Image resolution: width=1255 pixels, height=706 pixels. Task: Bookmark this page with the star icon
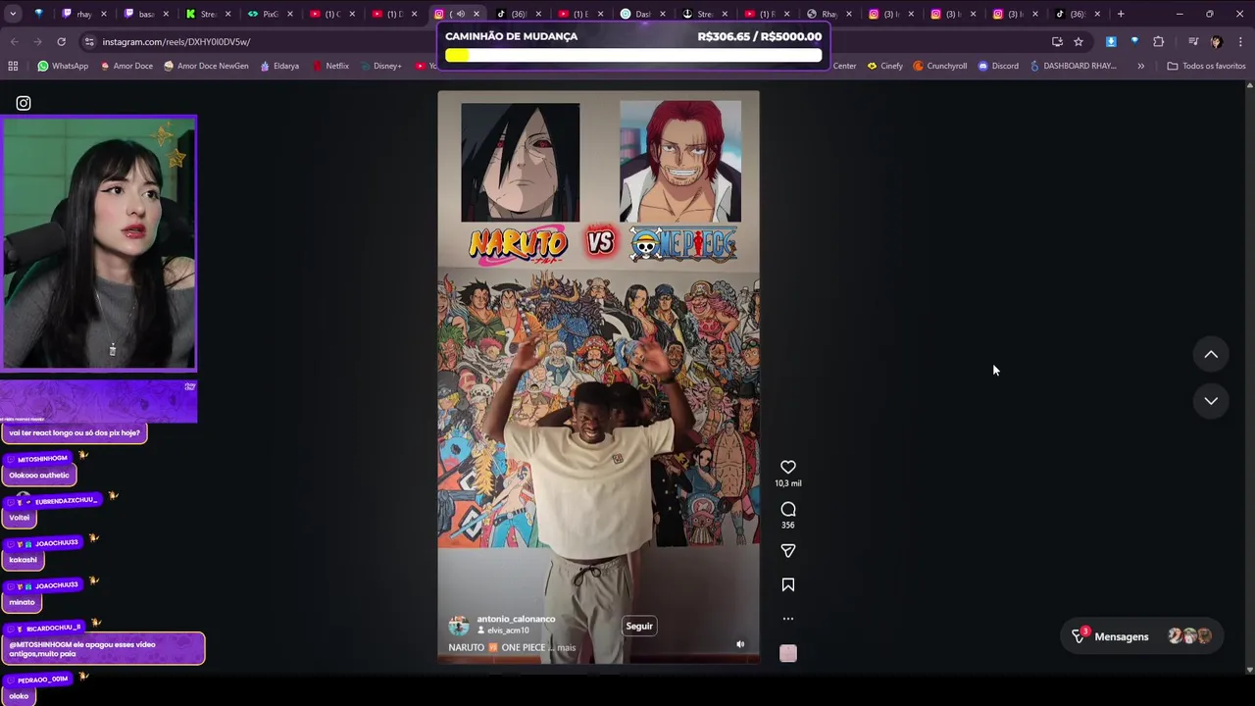[x=1079, y=42]
